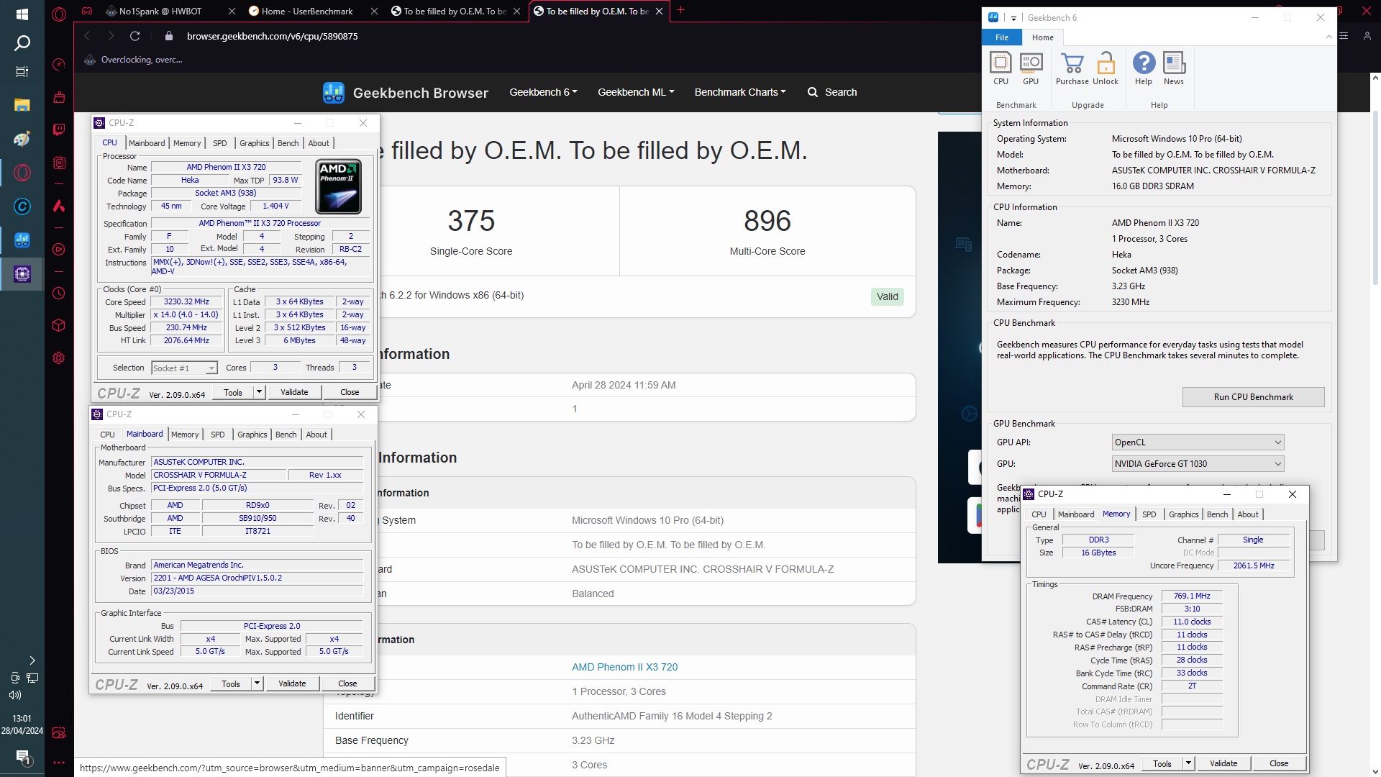Viewport: 1381px width, 777px height.
Task: Open the player icon in Opera sidebar
Action: [59, 250]
